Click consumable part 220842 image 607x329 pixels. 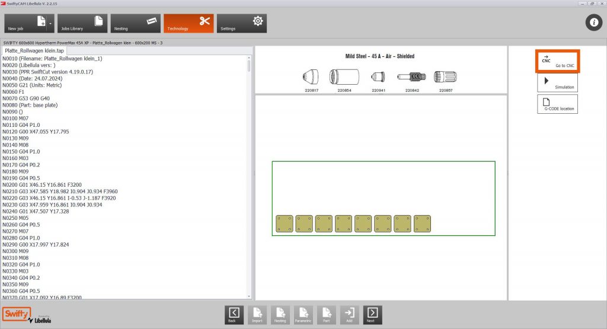click(413, 77)
